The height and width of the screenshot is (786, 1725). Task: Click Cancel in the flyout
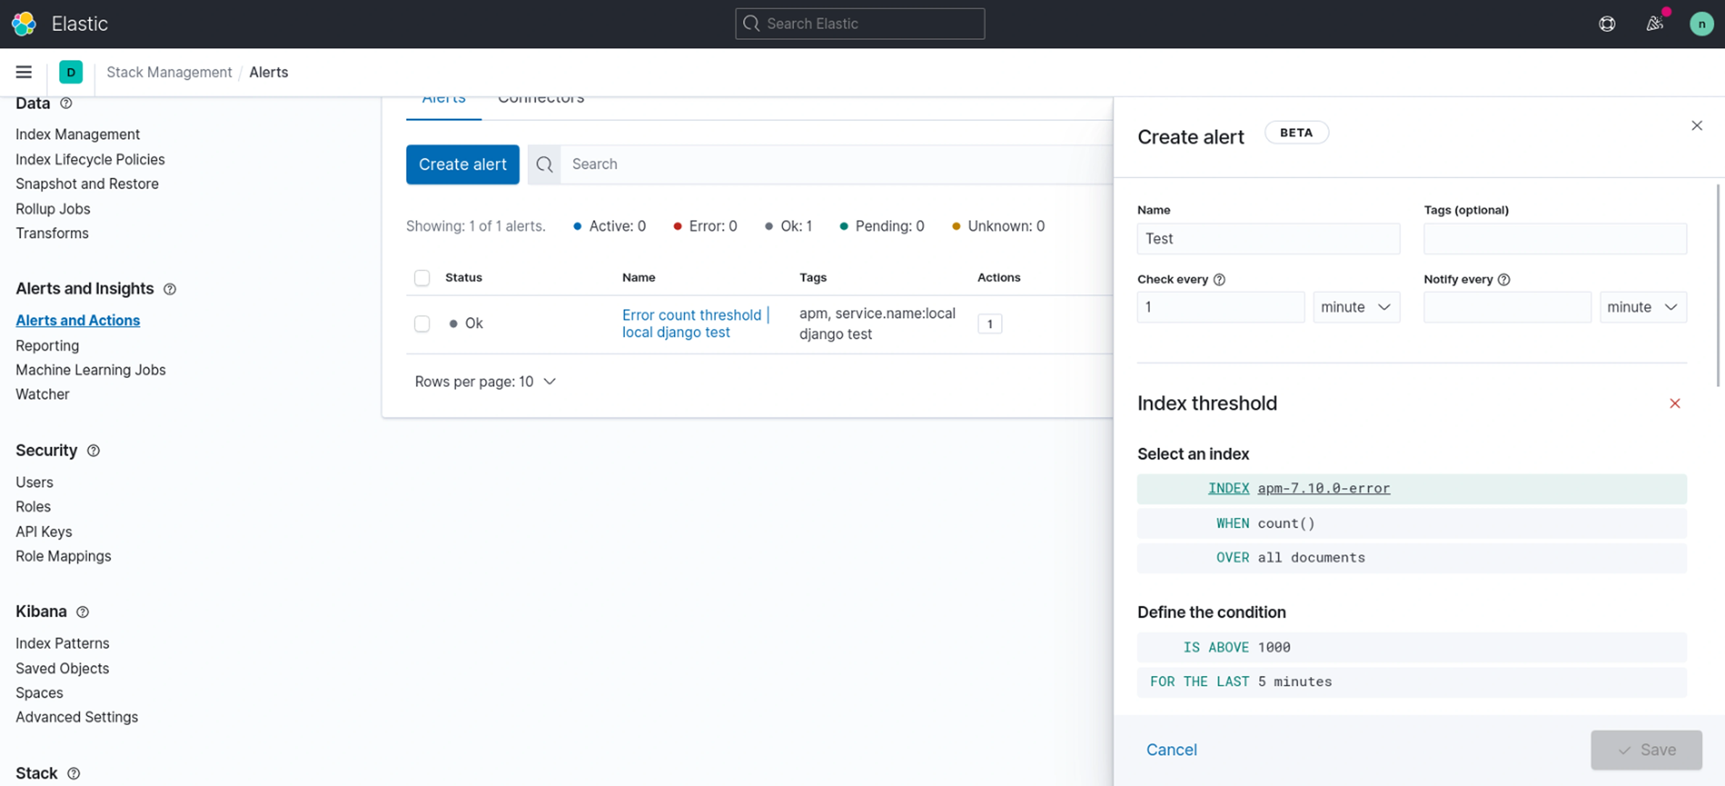click(x=1171, y=749)
